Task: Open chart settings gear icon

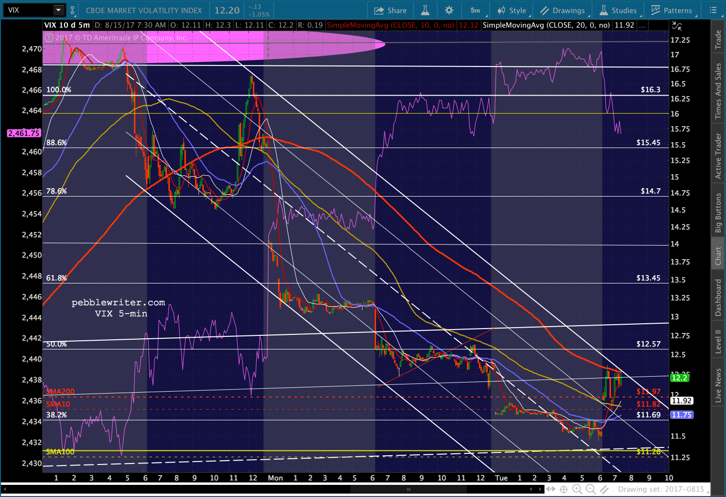Action: click(449, 10)
